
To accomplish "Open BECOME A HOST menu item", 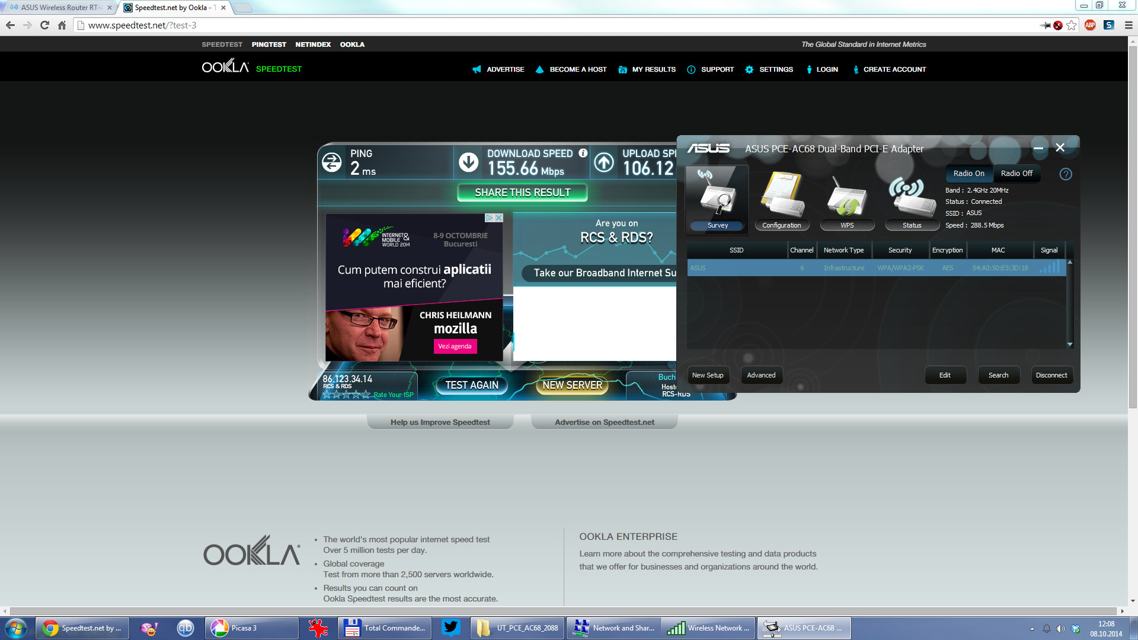I will coord(571,69).
